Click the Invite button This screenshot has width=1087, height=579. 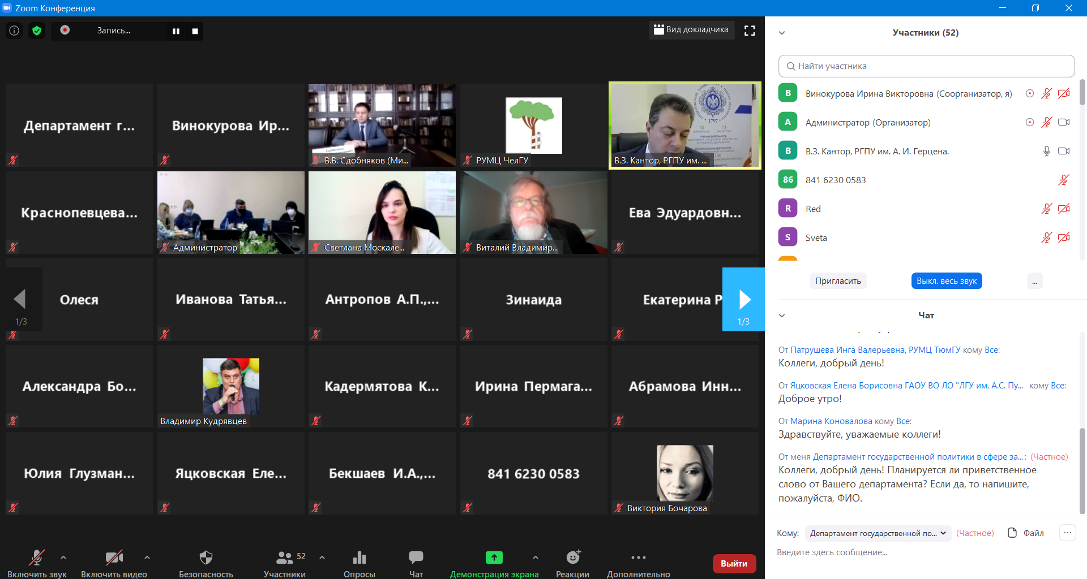pos(838,281)
